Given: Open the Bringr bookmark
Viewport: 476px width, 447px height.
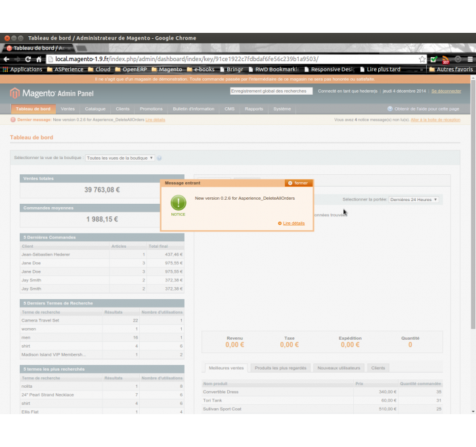Looking at the screenshot, I should pyautogui.click(x=232, y=69).
